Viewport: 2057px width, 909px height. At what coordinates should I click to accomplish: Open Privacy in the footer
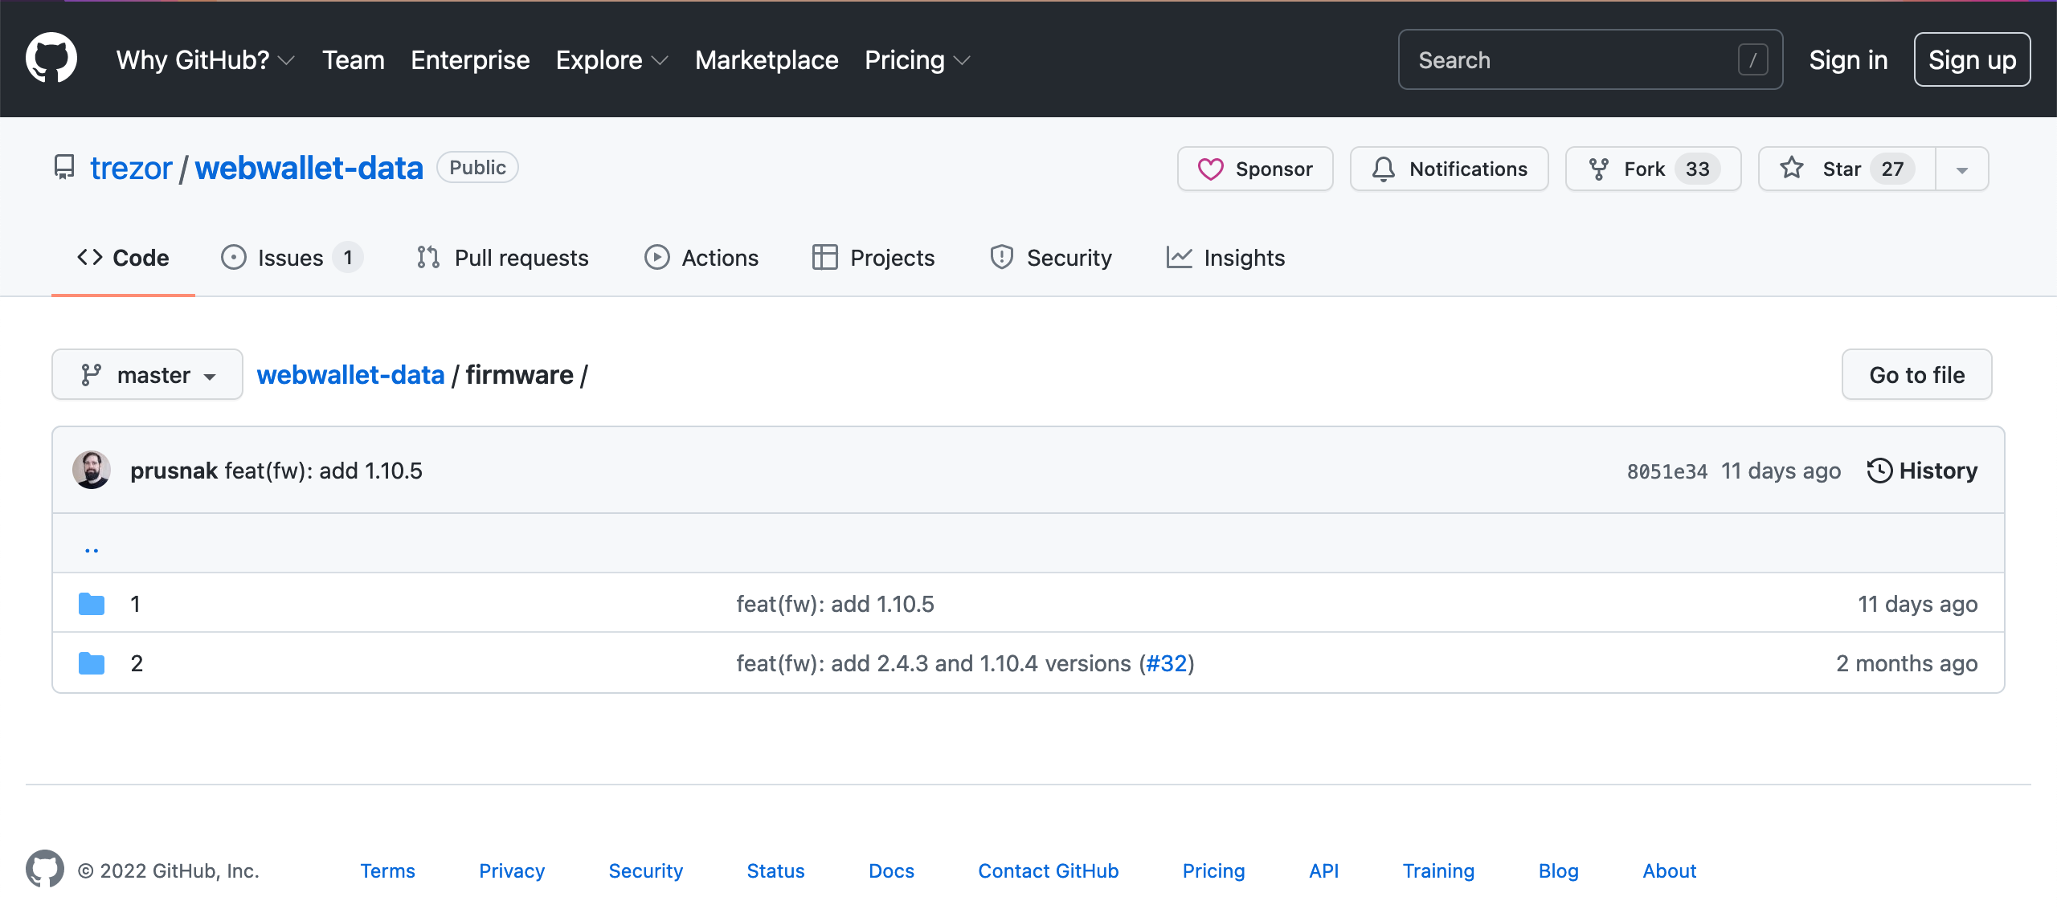tap(512, 870)
